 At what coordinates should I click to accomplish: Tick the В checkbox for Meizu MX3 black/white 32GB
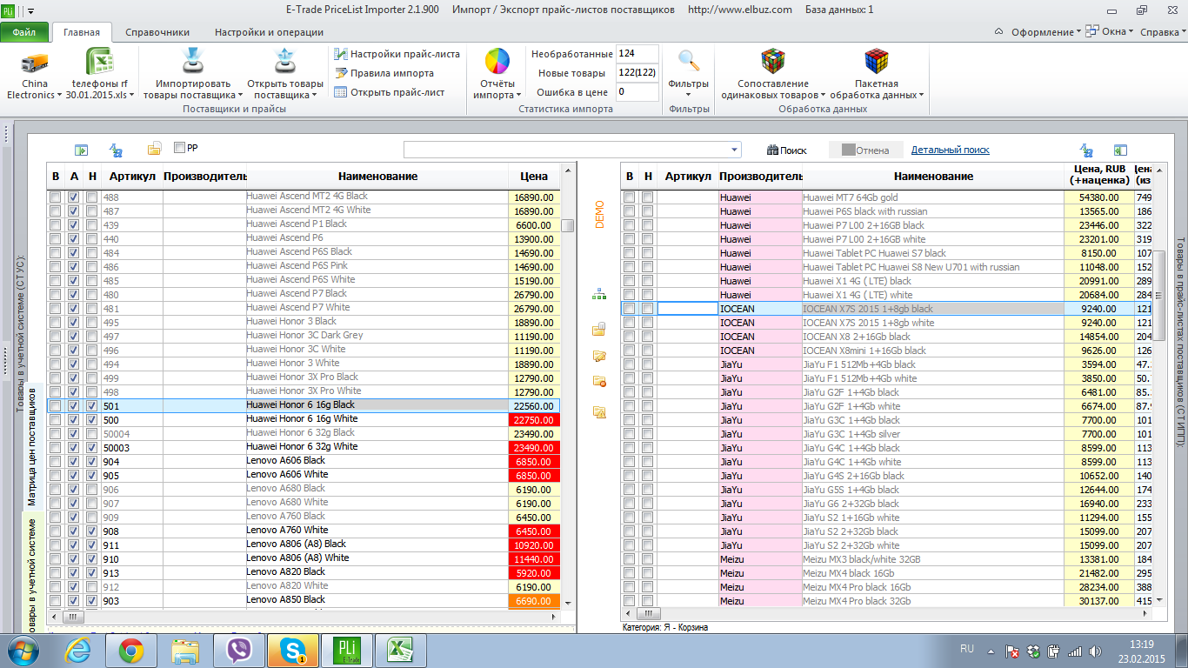point(630,559)
